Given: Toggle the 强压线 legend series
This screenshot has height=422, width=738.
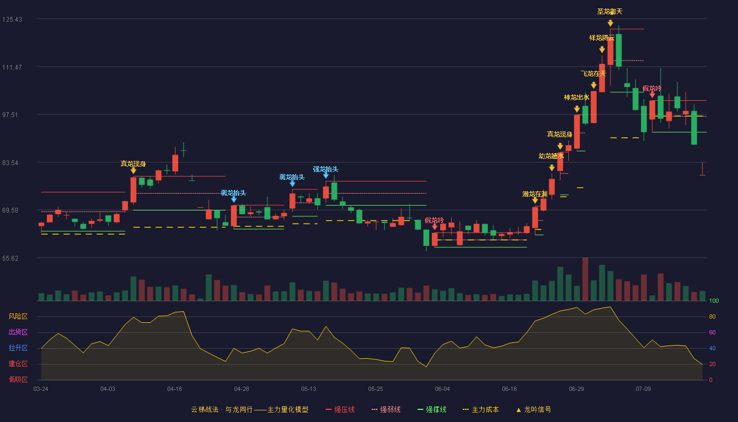Looking at the screenshot, I should 340,409.
